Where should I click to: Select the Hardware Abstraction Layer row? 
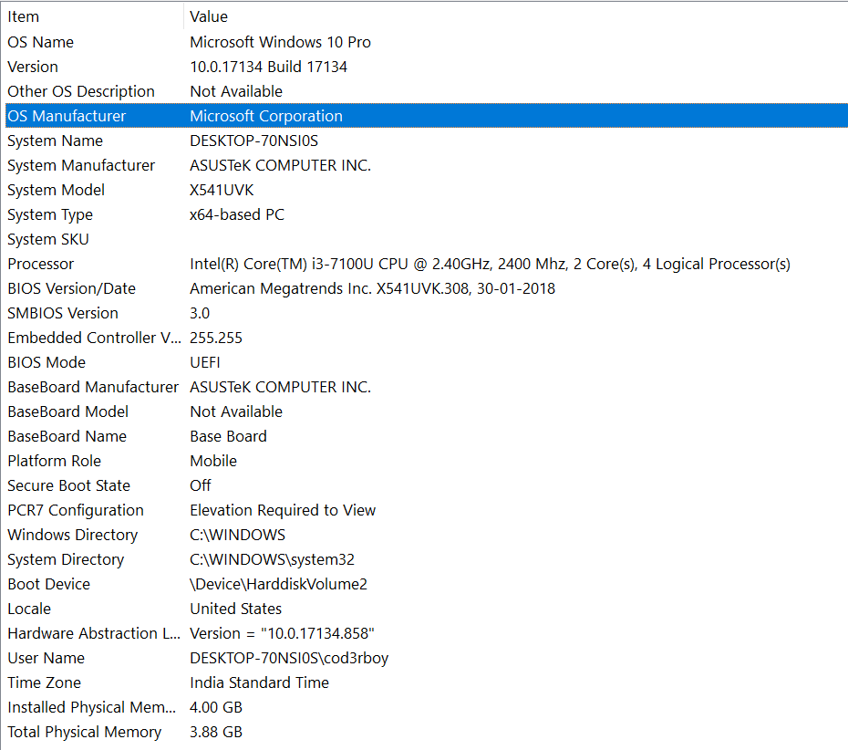coord(426,633)
